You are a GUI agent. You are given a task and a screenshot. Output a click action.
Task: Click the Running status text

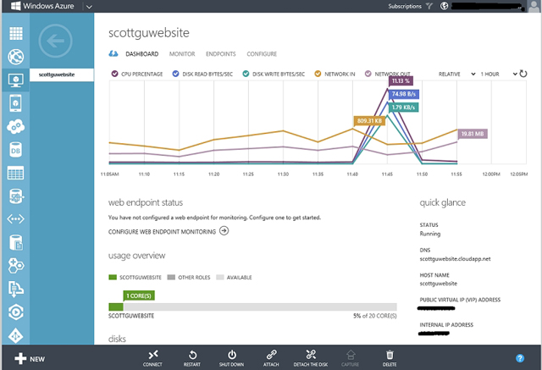click(430, 234)
